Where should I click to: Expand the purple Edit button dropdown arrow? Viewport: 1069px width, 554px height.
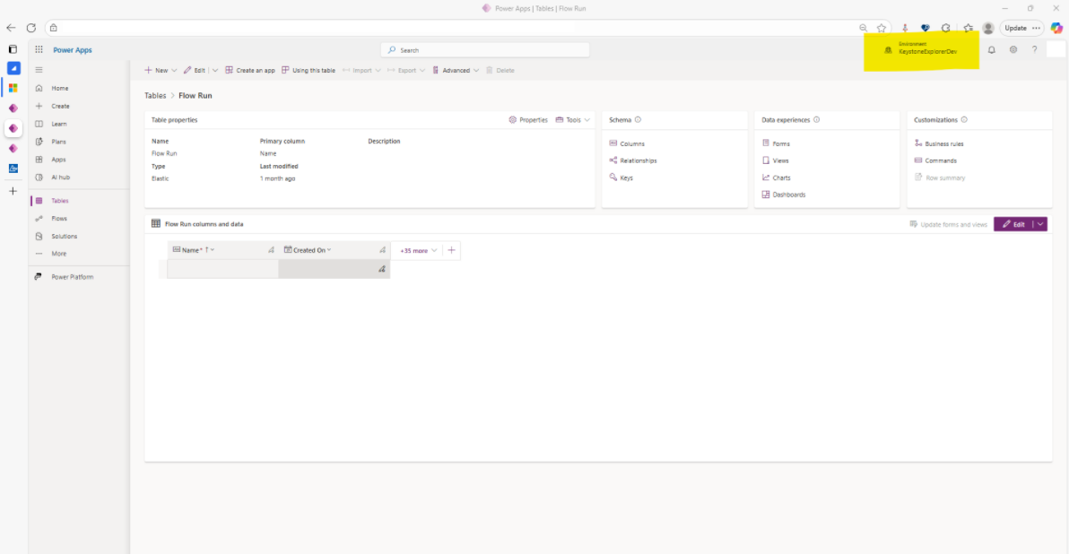(x=1040, y=224)
